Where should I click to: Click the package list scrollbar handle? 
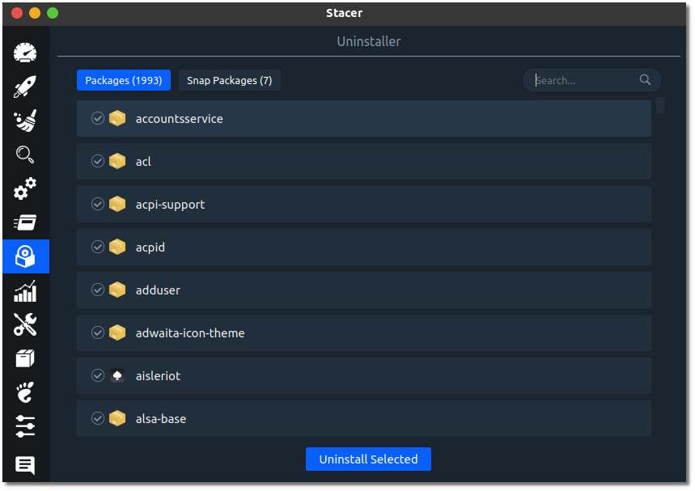[660, 105]
